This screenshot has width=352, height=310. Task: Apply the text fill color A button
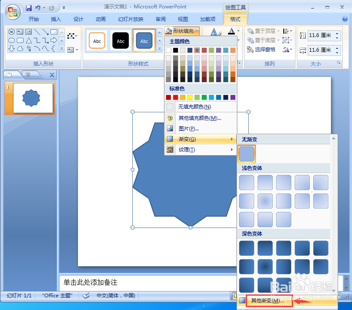[x=231, y=31]
